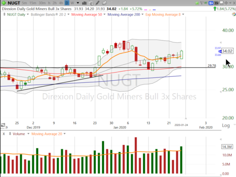Click the save chart disk icon

221,3
